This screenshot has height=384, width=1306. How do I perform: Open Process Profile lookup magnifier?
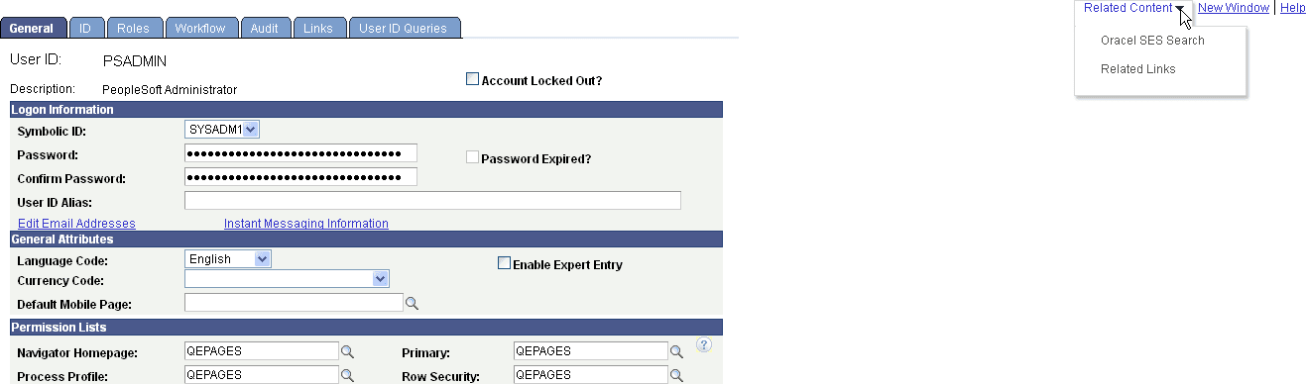pyautogui.click(x=348, y=375)
